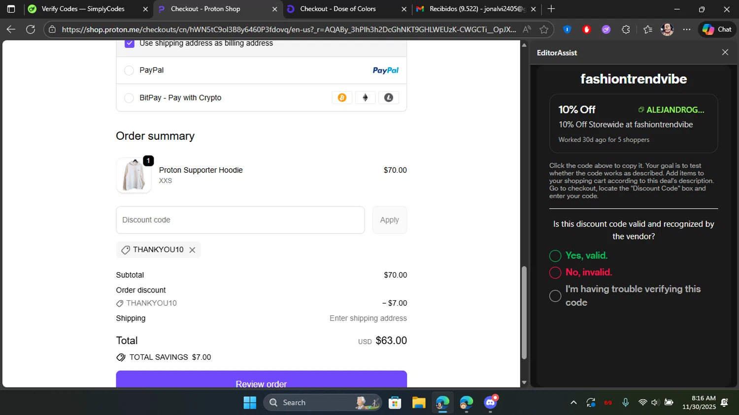This screenshot has width=739, height=415.
Task: Open Wi-Fi network settings in tray
Action: 642,403
